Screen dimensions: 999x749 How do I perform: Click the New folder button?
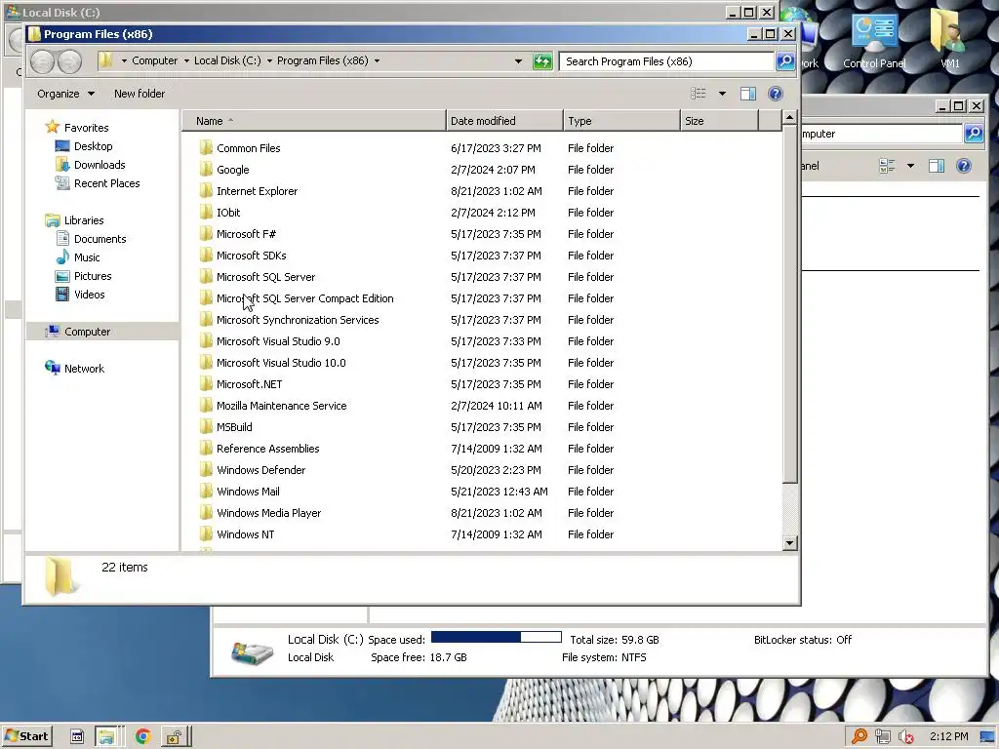140,94
